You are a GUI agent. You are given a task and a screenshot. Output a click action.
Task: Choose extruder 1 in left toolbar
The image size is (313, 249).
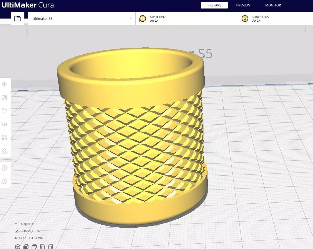tap(4, 168)
